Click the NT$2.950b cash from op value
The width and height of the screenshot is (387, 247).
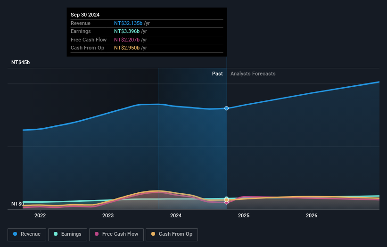tap(127, 48)
